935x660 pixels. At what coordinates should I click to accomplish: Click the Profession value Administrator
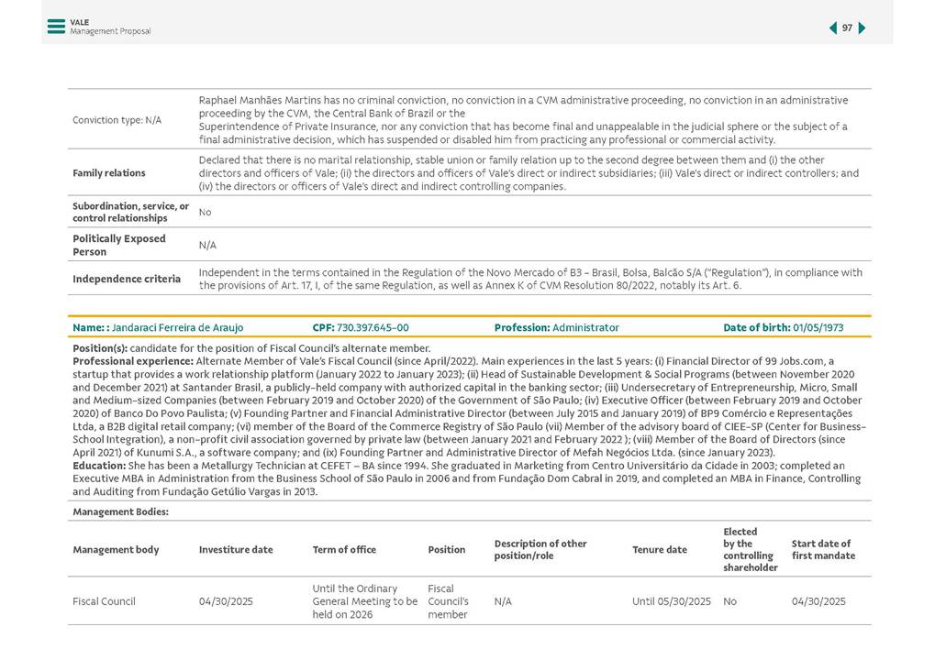pyautogui.click(x=585, y=327)
